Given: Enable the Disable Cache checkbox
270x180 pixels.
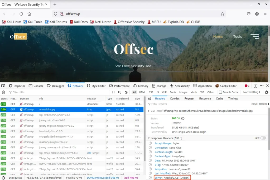Looking at the screenshot, I should [220, 92].
